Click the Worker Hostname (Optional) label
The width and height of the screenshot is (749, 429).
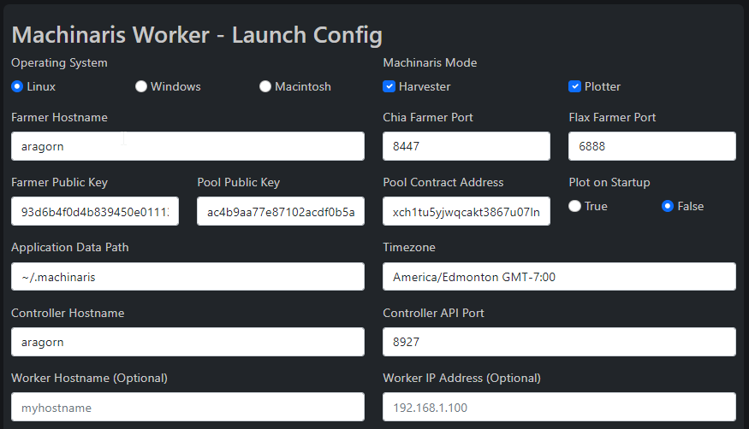click(89, 378)
